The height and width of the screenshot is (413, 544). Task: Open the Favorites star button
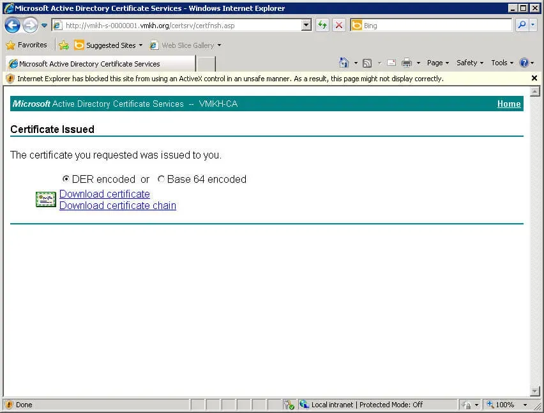tap(26, 45)
